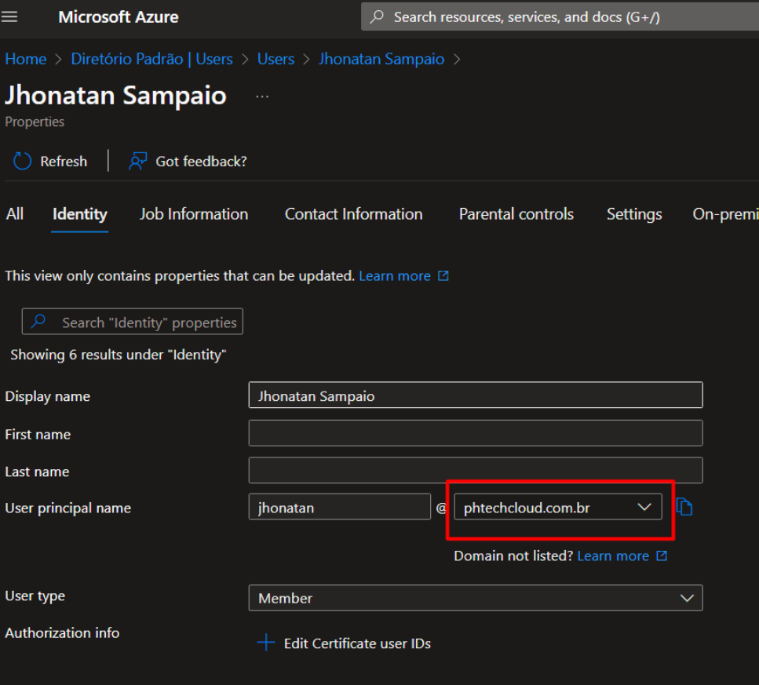The height and width of the screenshot is (685, 759).
Task: Click the Jhonatan Sampaio page heading
Action: point(115,95)
